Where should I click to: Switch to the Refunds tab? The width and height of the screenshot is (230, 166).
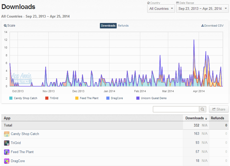click(123, 26)
